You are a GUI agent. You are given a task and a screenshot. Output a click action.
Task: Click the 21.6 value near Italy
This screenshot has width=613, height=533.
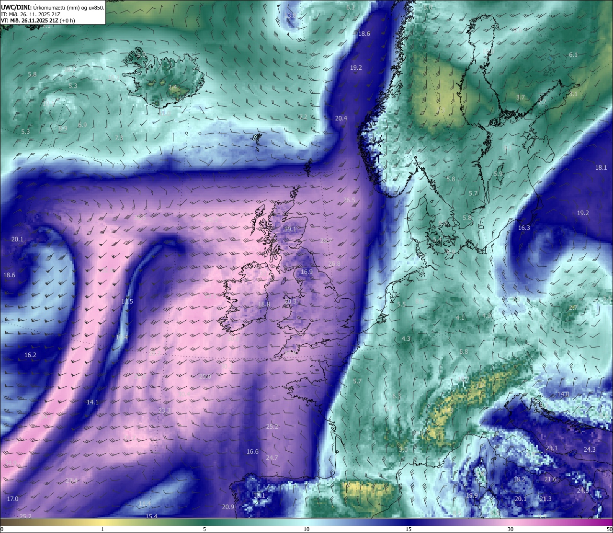pyautogui.click(x=550, y=479)
